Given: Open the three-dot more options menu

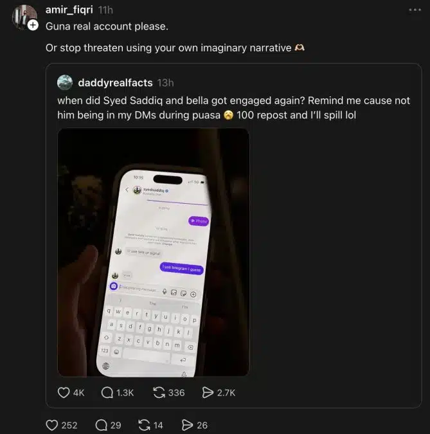Looking at the screenshot, I should [x=415, y=10].
